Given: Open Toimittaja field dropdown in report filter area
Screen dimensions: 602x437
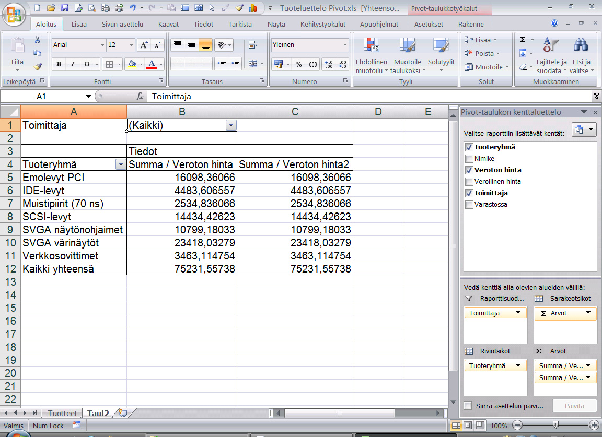Looking at the screenshot, I should 518,313.
